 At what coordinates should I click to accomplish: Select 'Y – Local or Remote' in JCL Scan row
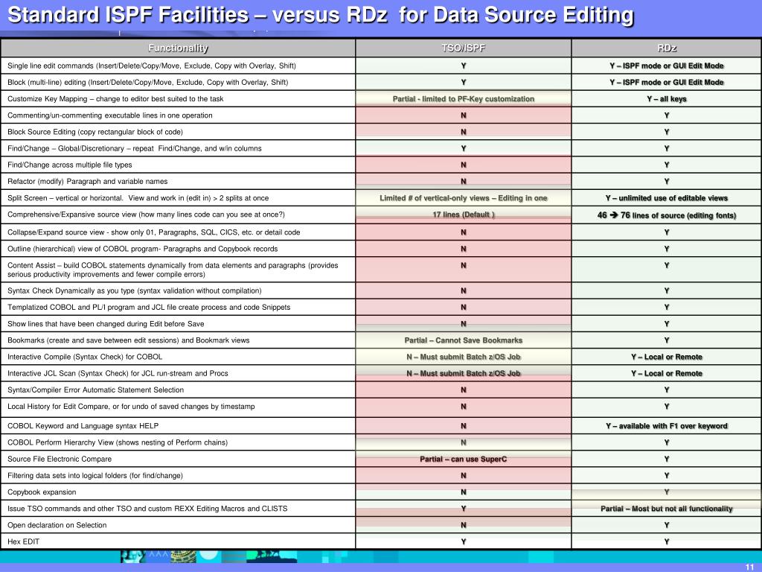tap(666, 374)
